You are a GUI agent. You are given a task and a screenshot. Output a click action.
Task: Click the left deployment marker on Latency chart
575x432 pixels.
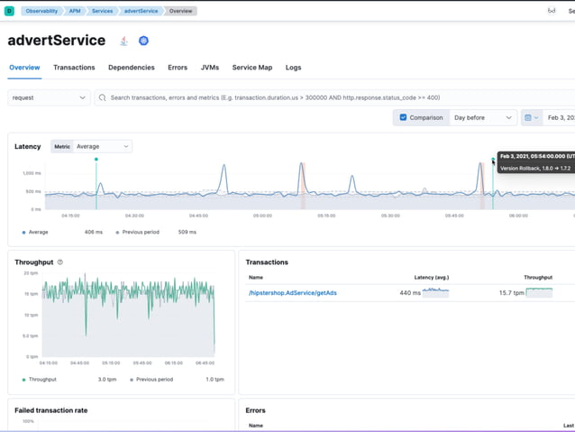(x=96, y=160)
